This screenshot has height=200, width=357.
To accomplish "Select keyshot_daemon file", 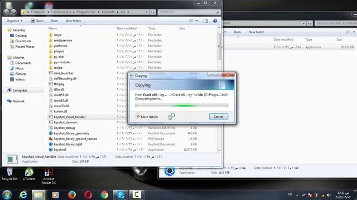I will pyautogui.click(x=66, y=122).
